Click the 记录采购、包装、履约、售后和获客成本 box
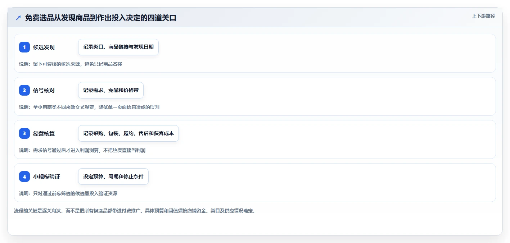Screen dimensions: 510x243 128,133
